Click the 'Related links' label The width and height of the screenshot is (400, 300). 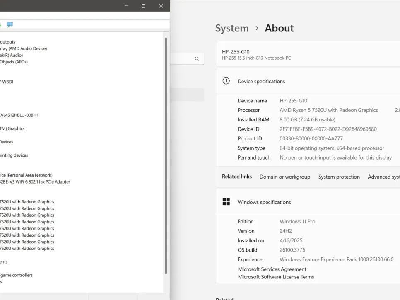[237, 177]
